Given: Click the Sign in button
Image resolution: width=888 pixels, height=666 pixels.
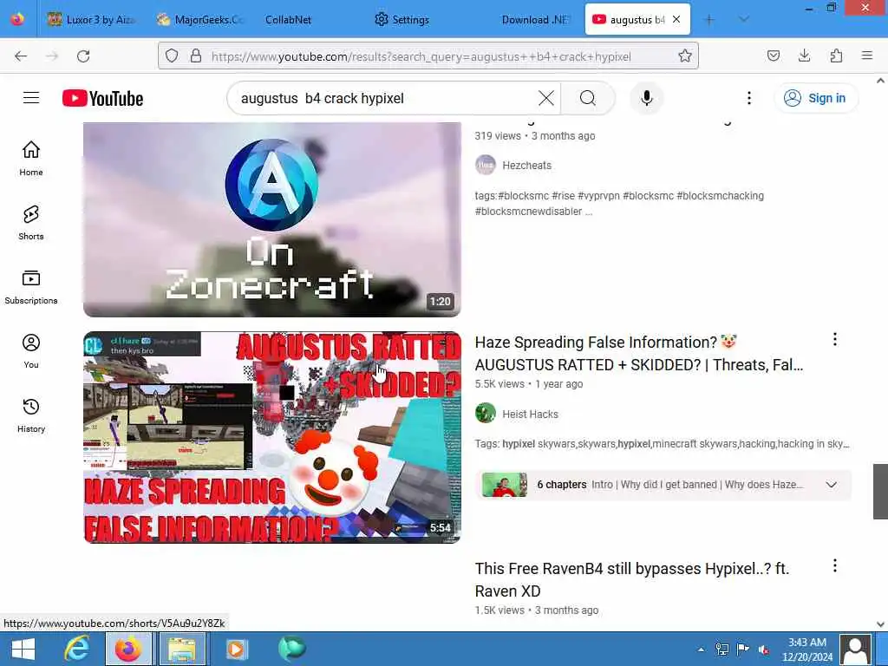Looking at the screenshot, I should [x=816, y=98].
